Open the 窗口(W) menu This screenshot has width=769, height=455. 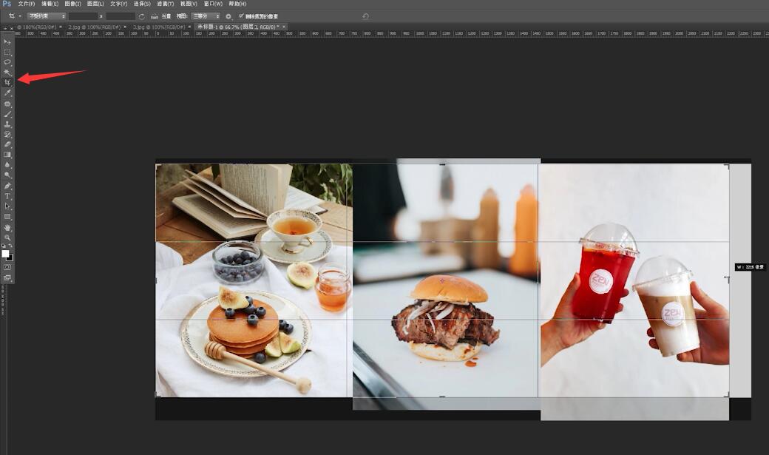(213, 4)
